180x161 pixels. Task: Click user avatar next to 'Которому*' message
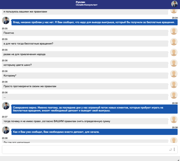[173, 74]
